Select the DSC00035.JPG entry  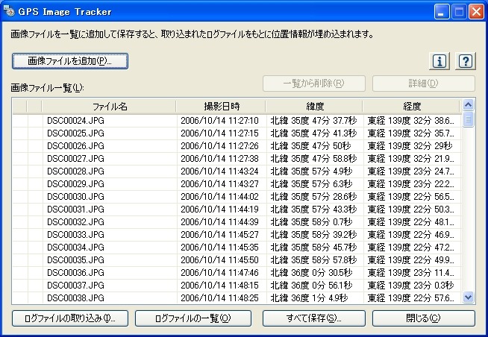click(x=75, y=259)
